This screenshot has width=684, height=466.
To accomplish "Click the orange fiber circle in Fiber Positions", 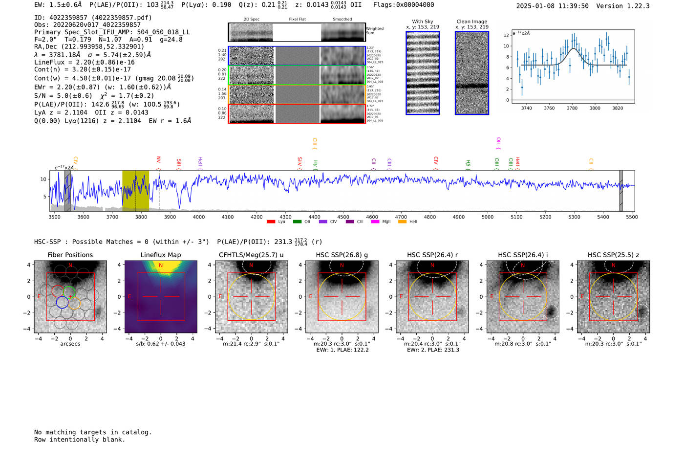I will tap(74, 303).
